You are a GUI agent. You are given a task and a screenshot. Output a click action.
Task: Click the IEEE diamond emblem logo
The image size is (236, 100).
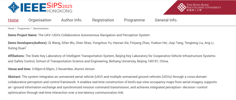coord(14,7)
